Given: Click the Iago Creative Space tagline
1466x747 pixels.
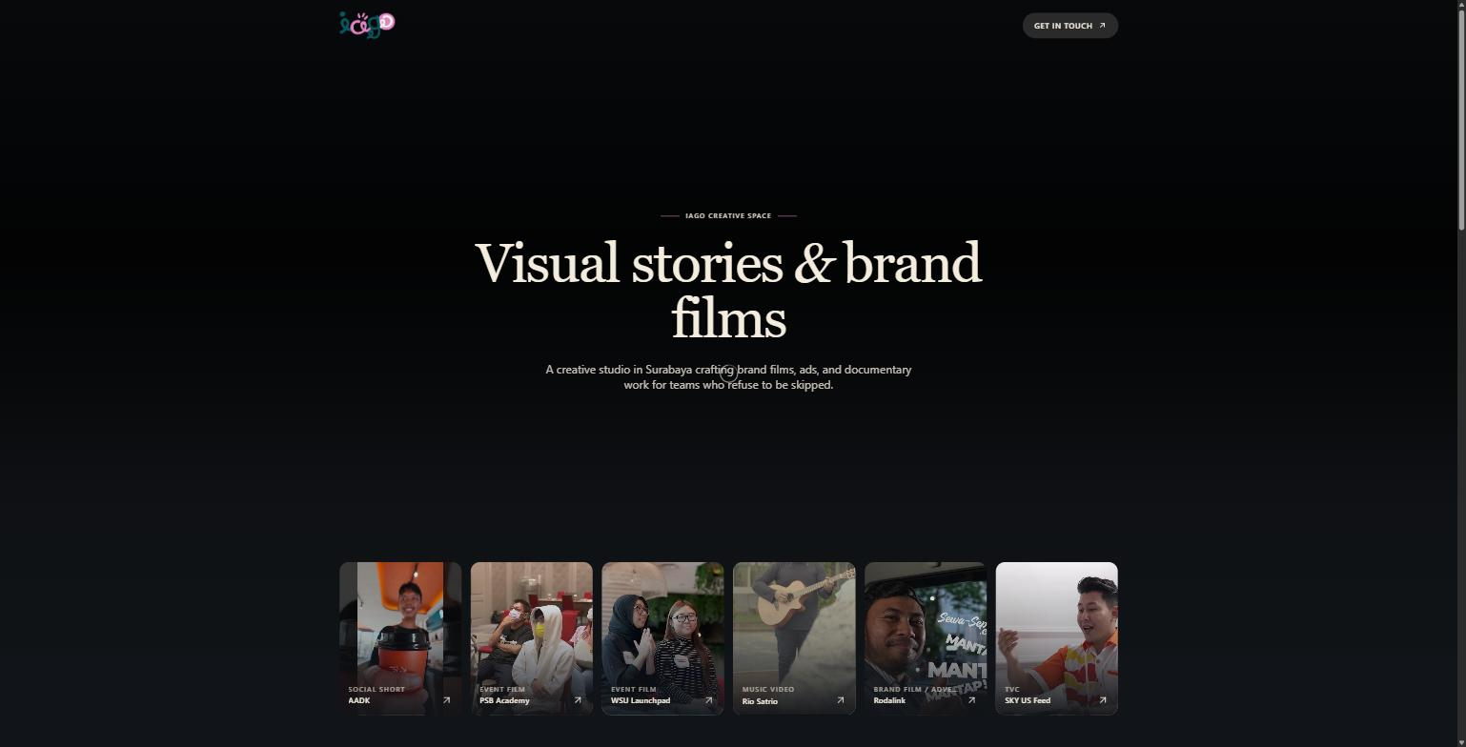Looking at the screenshot, I should pos(728,215).
